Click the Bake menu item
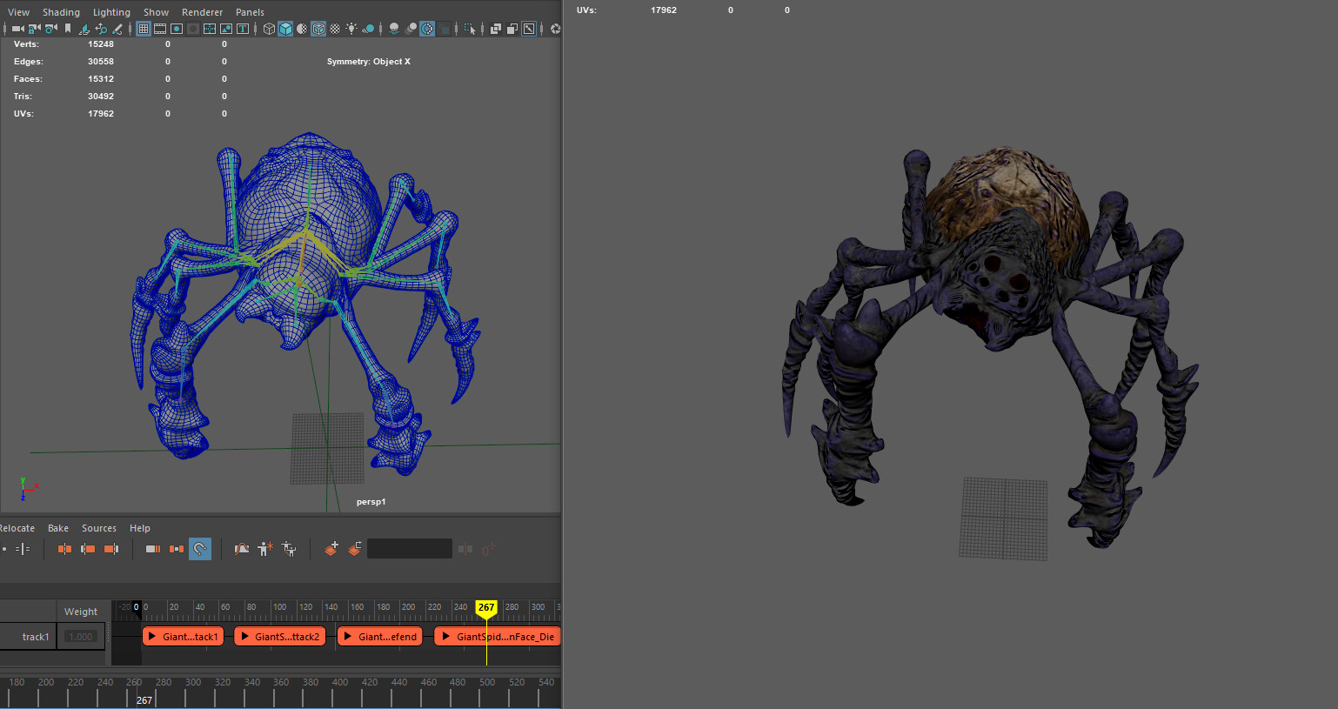The height and width of the screenshot is (709, 1338). coord(57,528)
